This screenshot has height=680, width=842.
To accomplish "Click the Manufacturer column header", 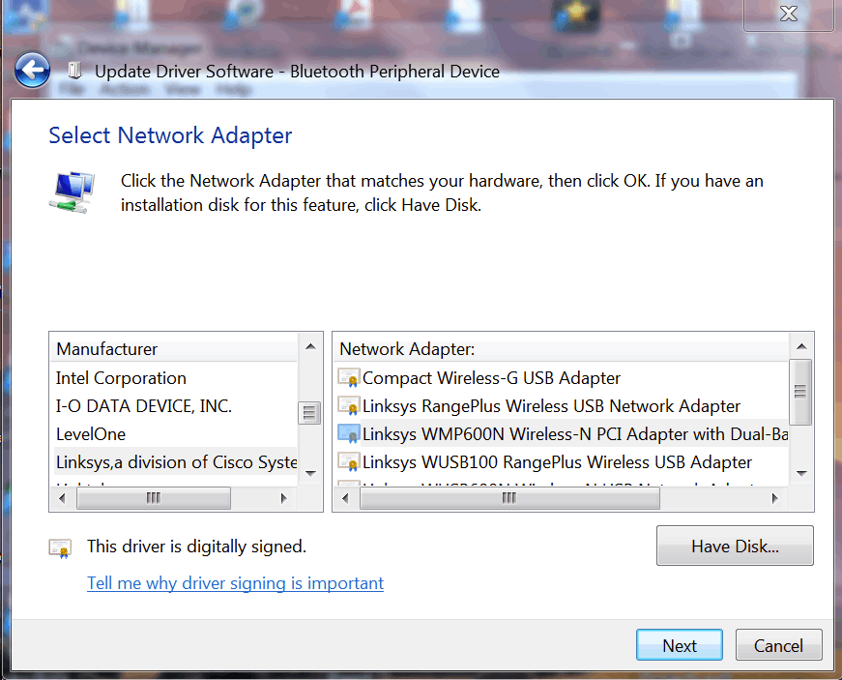I will 175,349.
